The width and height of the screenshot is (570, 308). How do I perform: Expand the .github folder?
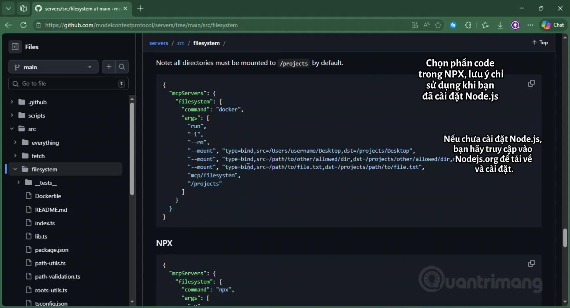coord(12,102)
